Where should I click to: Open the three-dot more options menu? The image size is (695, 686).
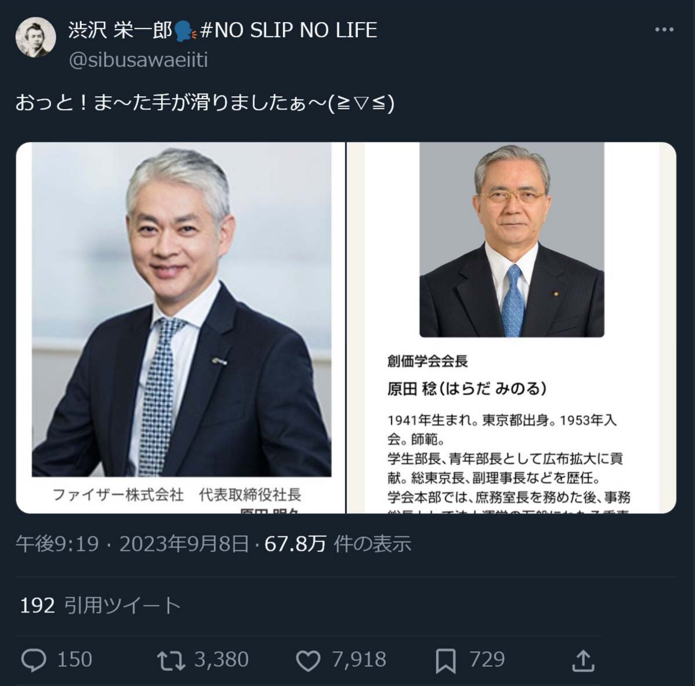pos(664,30)
